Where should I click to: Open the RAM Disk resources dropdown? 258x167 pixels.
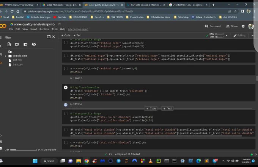(x=227, y=36)
